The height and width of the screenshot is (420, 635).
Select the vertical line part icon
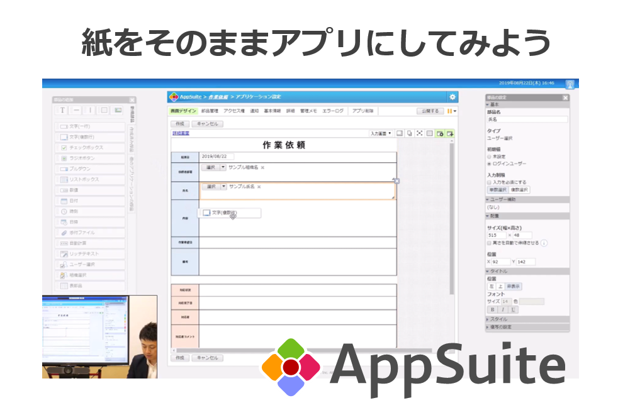[x=90, y=110]
